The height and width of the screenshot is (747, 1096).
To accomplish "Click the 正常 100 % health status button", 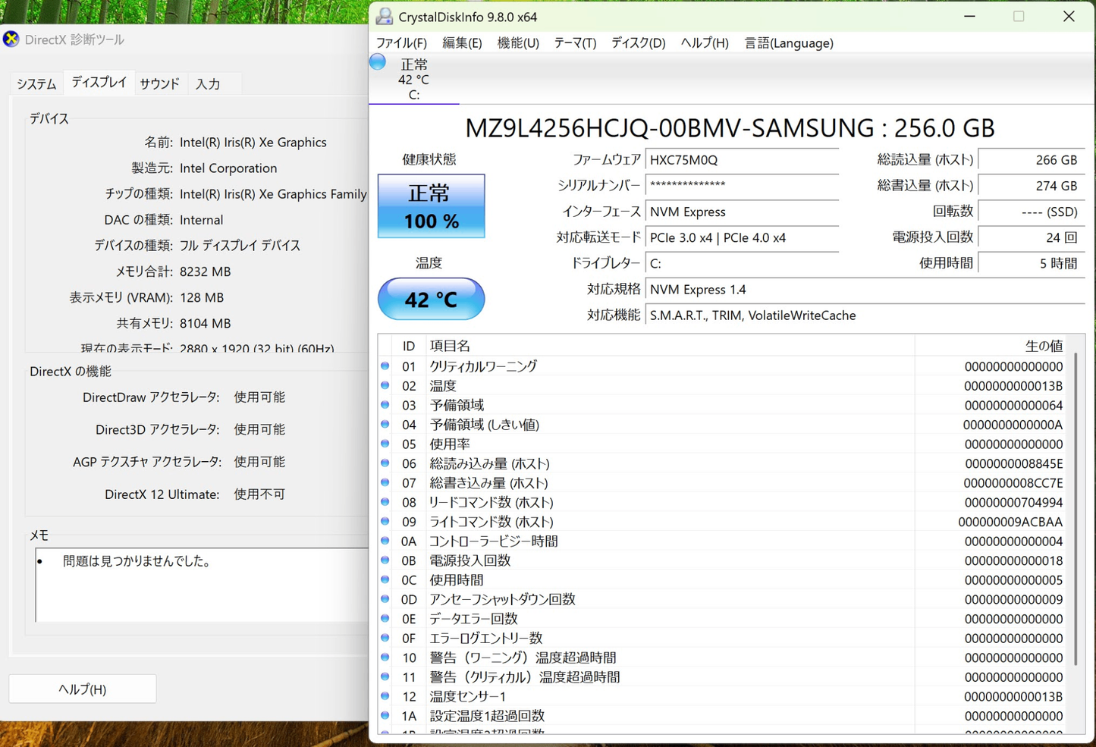I will click(432, 206).
